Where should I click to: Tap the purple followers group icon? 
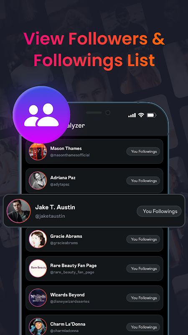tap(41, 115)
